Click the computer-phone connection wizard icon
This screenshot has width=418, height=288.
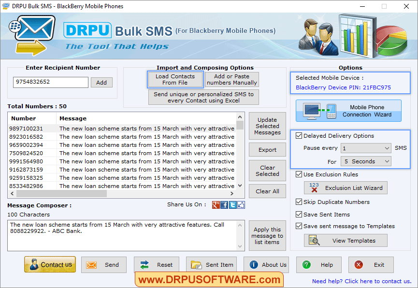[319, 111]
